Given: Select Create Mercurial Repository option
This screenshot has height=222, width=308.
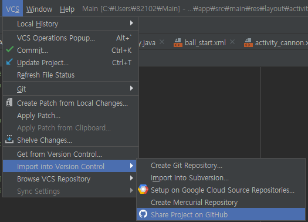Looking at the screenshot, I should coord(221,203).
